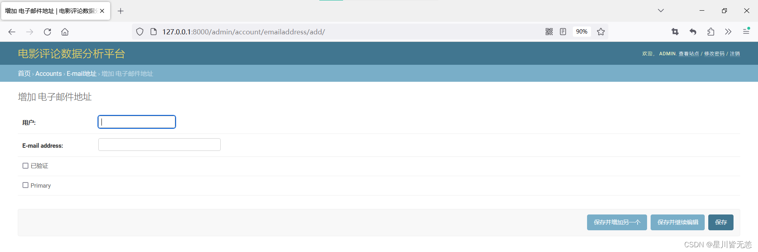
Task: Open the Firefox application menu
Action: tap(746, 31)
